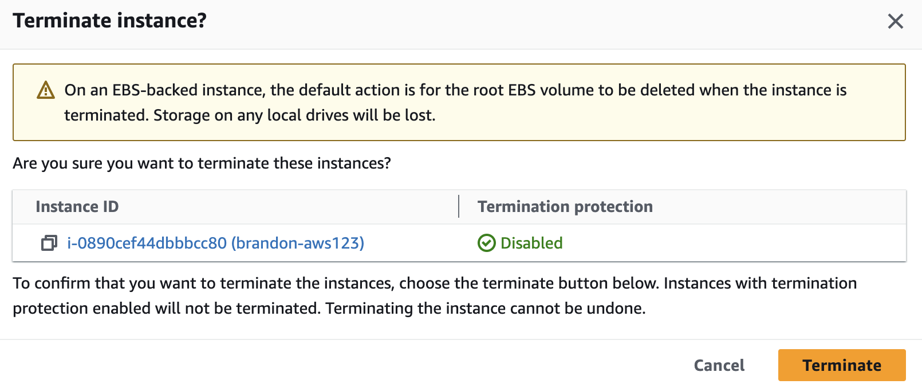922x384 pixels.
Task: Click the 'Terminate instance?' dialog title
Action: pos(109,21)
